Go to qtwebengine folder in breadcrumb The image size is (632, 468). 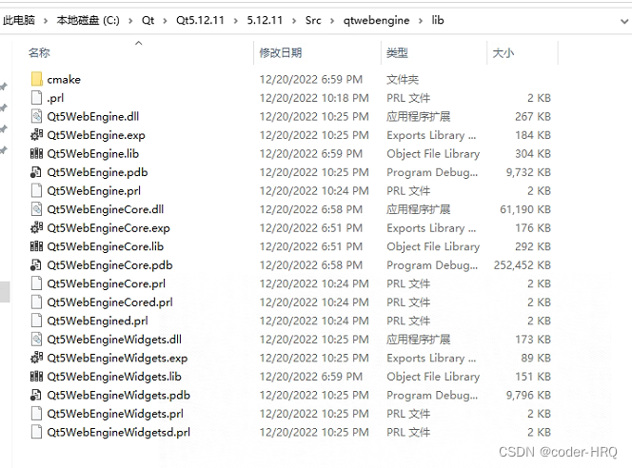[x=377, y=20]
